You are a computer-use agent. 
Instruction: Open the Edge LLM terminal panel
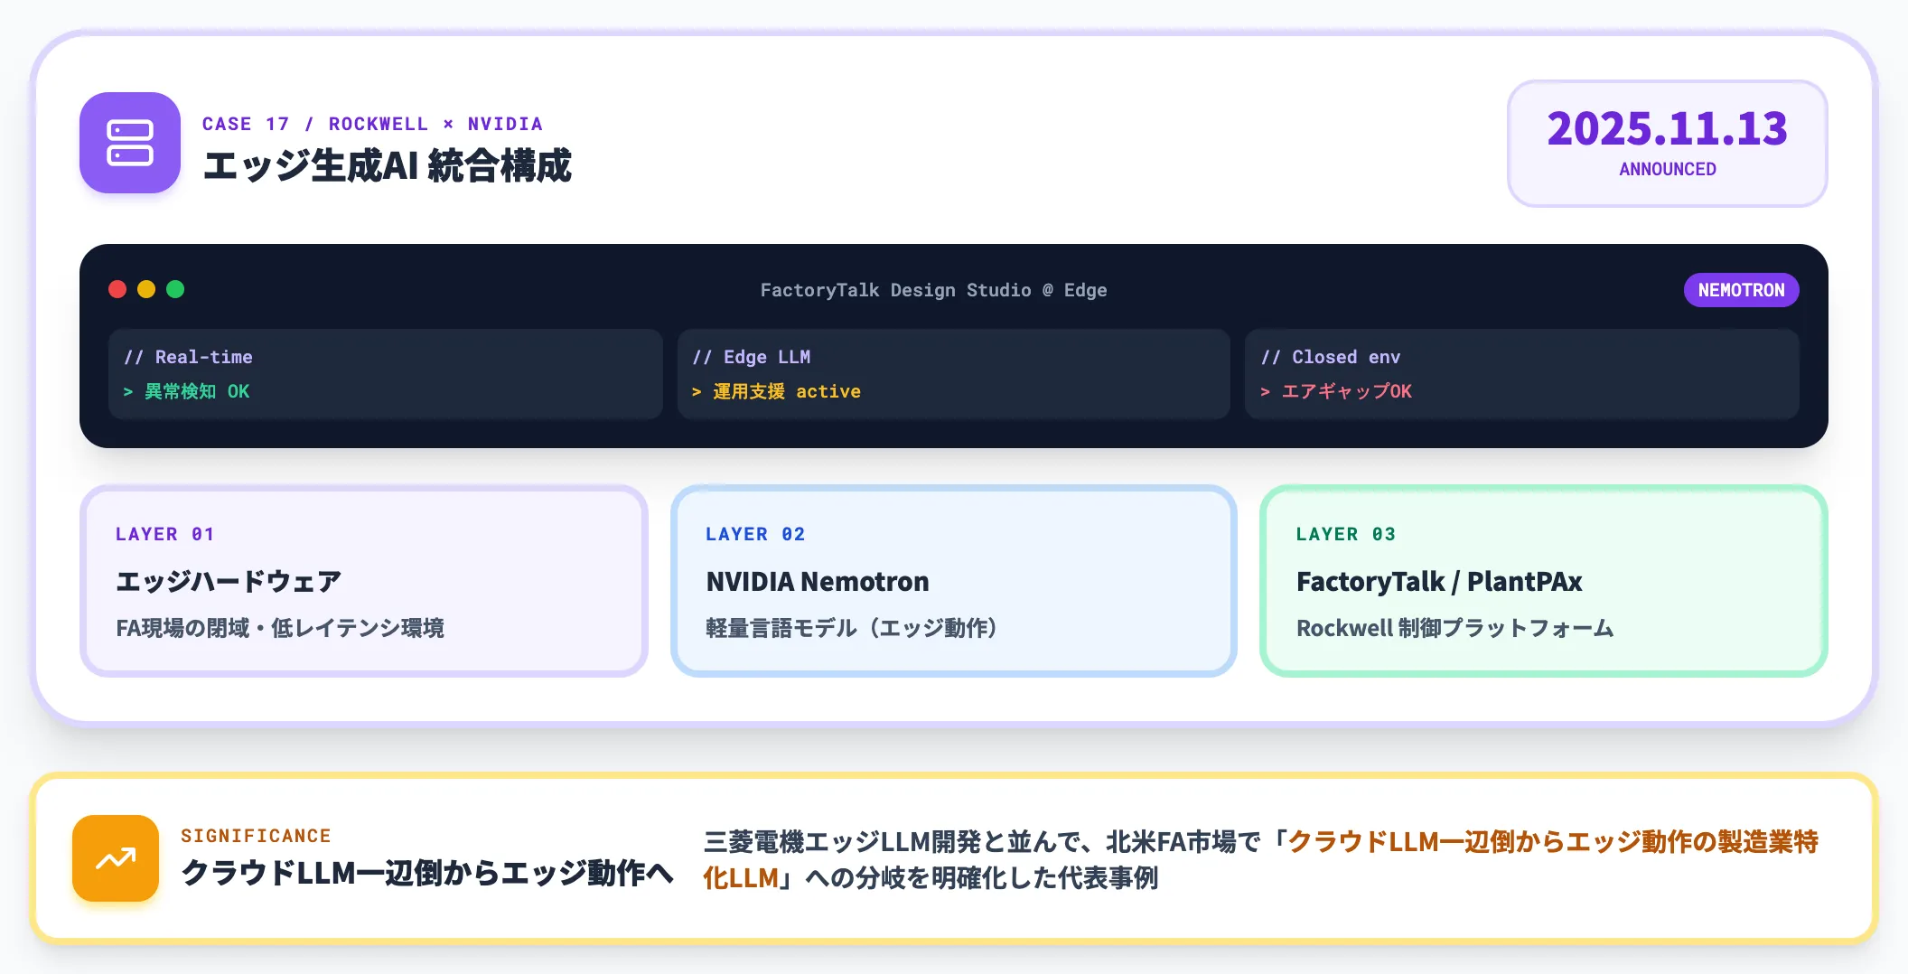click(x=954, y=374)
